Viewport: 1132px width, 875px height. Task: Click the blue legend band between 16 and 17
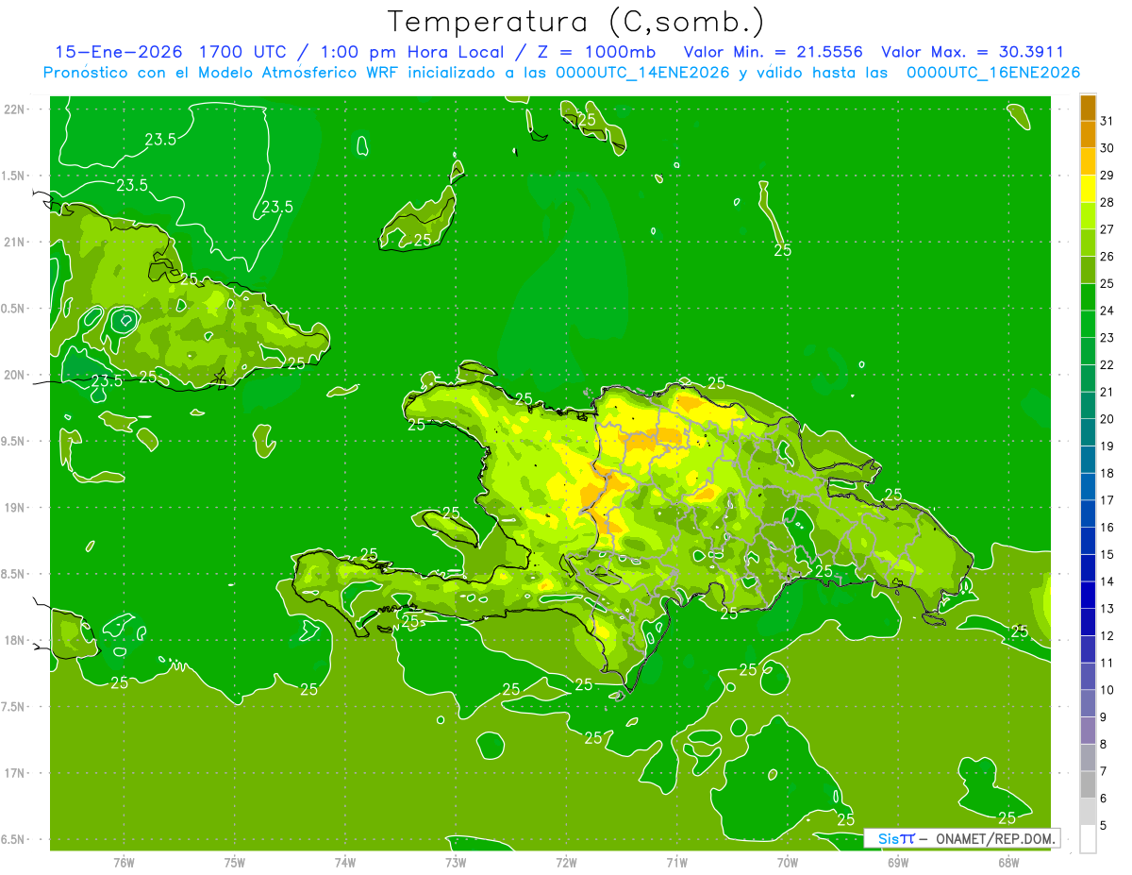click(x=1088, y=513)
